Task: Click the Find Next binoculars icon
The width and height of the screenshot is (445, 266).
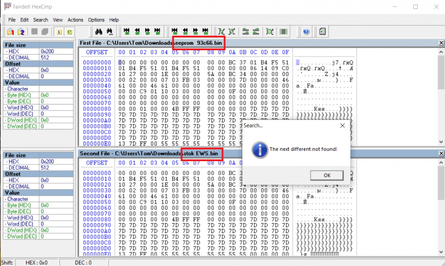Action: coord(110,32)
